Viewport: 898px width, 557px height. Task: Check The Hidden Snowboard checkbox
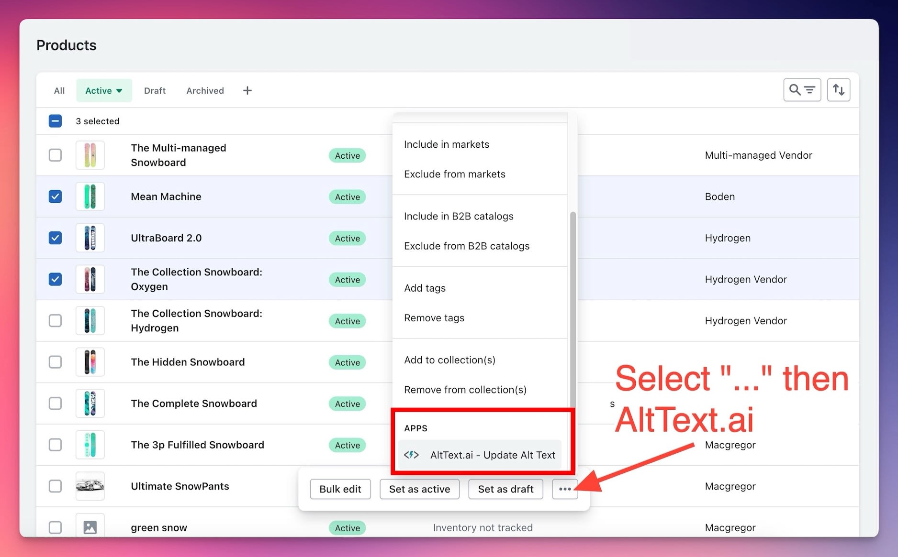[x=55, y=362]
